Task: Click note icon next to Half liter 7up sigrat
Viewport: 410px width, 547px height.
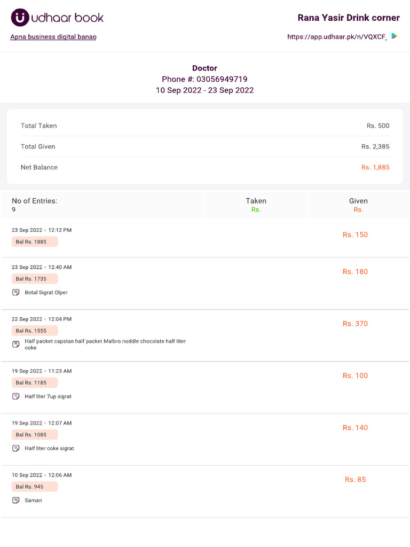Action: click(x=16, y=396)
